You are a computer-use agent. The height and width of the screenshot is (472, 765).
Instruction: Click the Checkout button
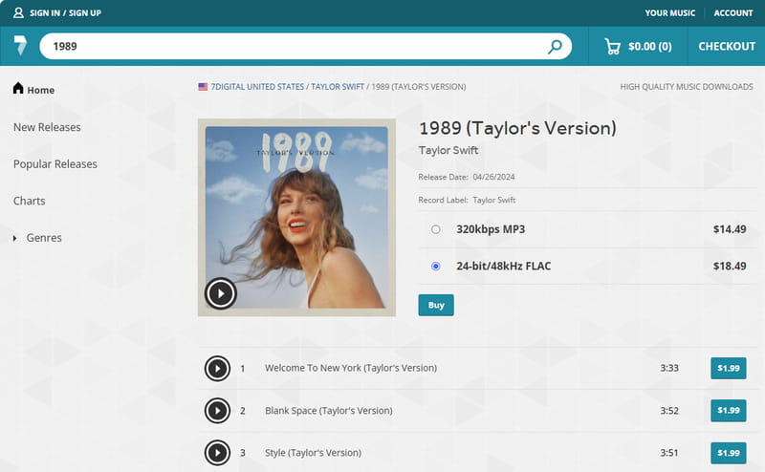[x=727, y=46]
